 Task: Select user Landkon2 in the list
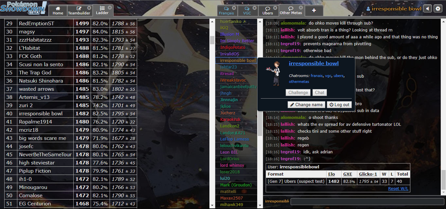[x=236, y=126]
